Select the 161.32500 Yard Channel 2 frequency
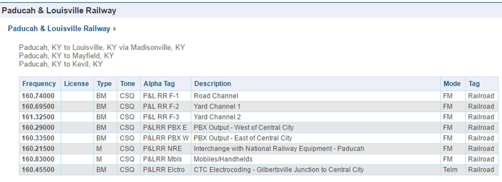The width and height of the screenshot is (502, 182). (40, 117)
